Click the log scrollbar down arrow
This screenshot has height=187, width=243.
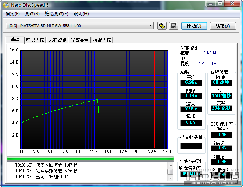click(170, 178)
